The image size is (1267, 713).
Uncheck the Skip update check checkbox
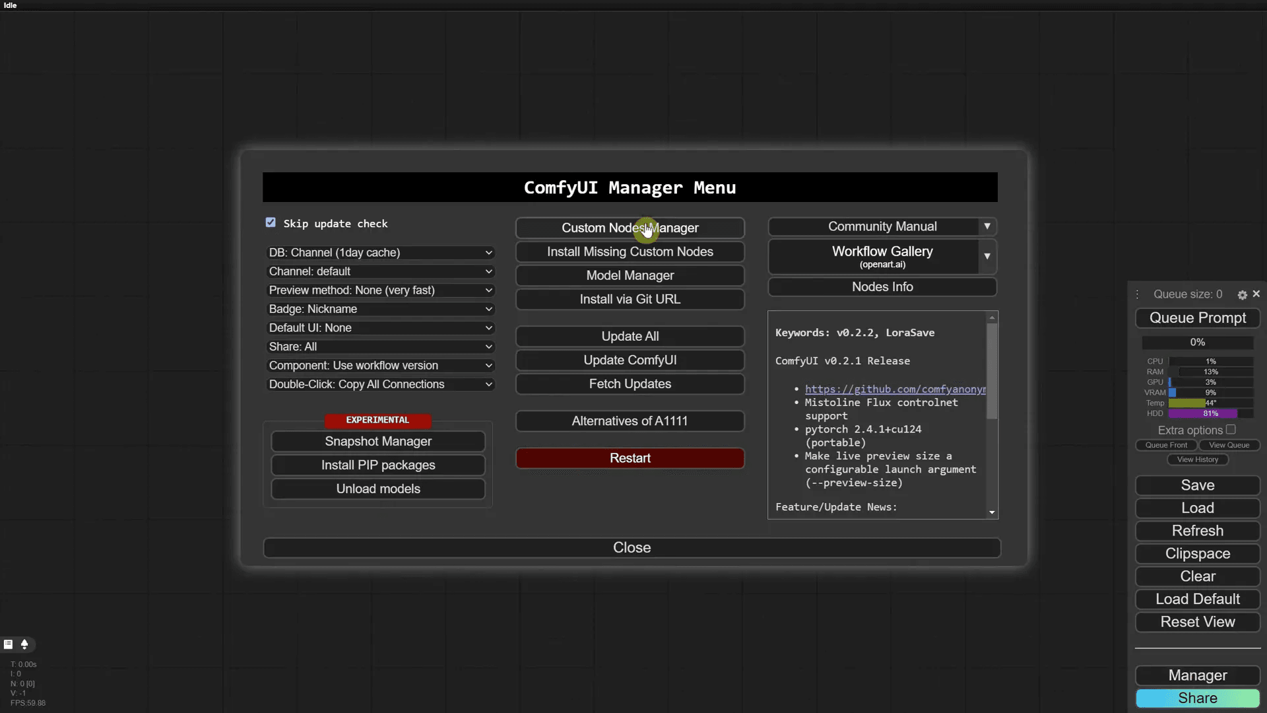(x=271, y=222)
